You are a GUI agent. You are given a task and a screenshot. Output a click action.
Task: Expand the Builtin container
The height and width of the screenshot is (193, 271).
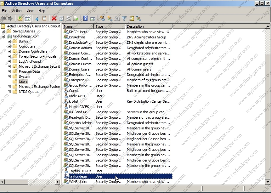(9, 41)
